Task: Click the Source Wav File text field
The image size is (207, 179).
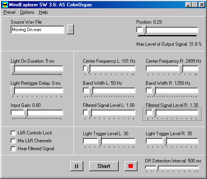Action: click(37, 30)
